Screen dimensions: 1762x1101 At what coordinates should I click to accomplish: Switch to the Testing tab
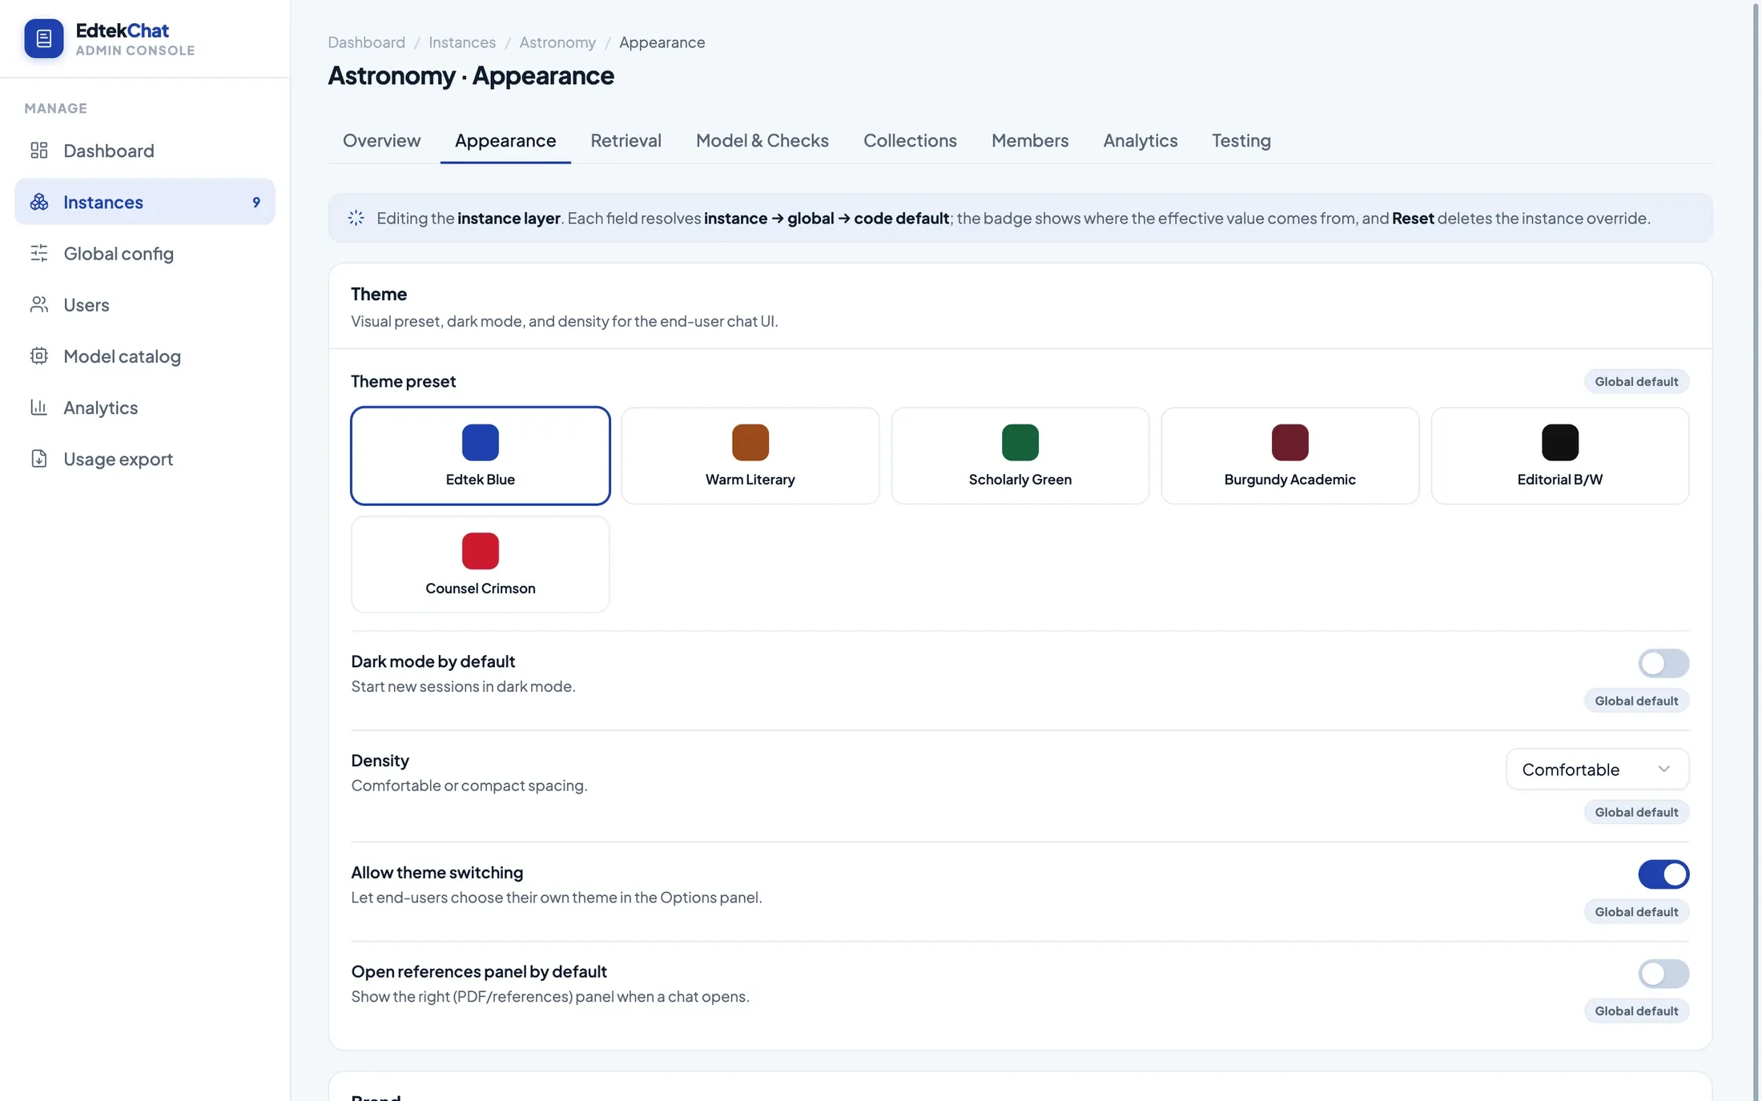click(1241, 140)
